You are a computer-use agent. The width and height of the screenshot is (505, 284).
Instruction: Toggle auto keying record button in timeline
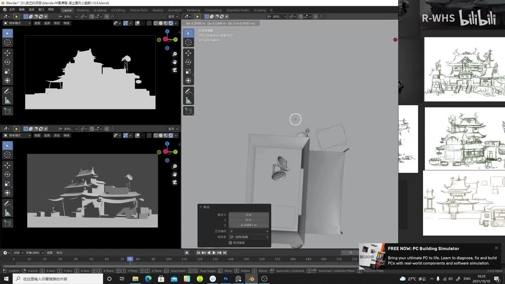[x=187, y=252]
